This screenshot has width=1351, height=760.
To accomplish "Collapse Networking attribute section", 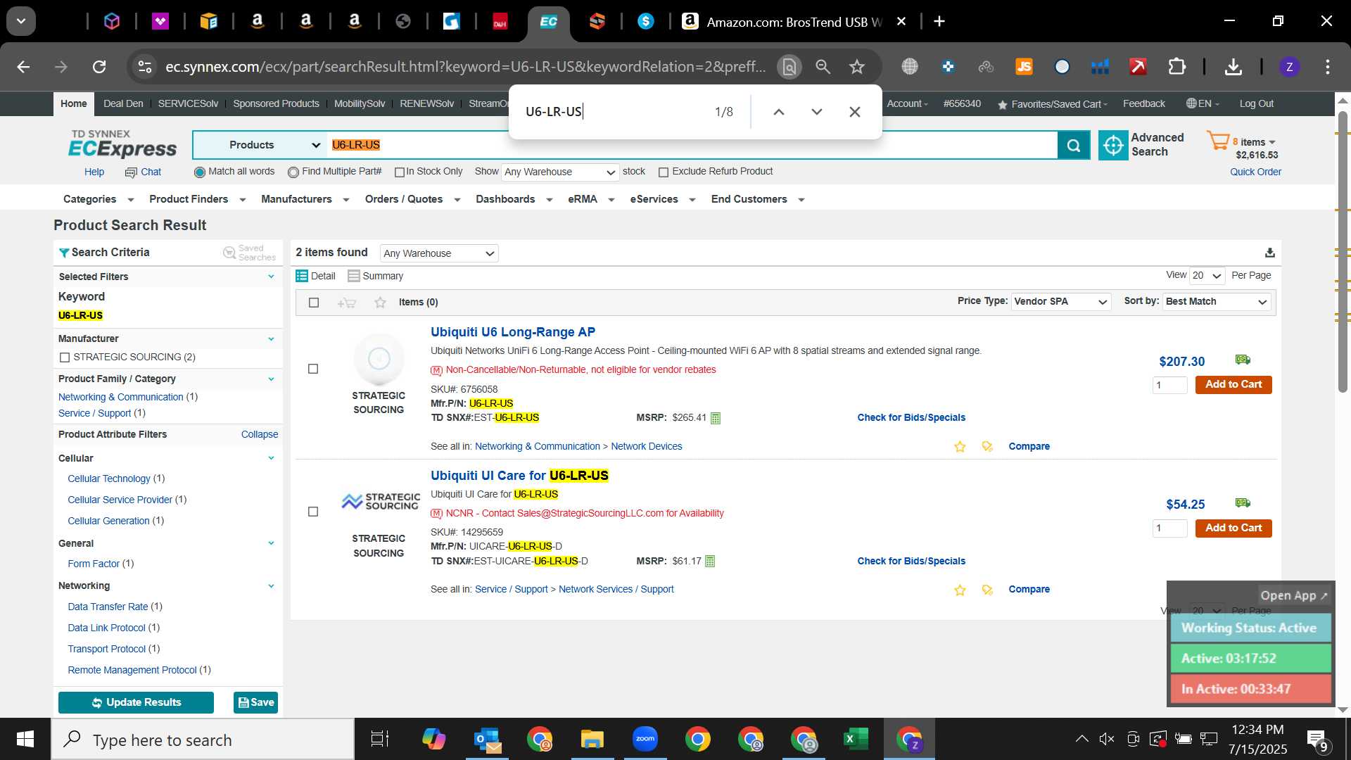I will [271, 585].
